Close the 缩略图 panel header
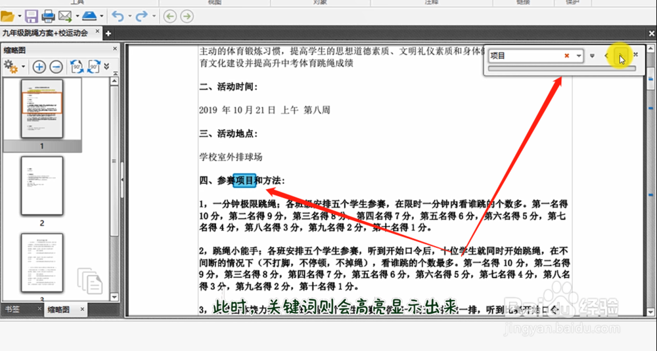Screen dimensions: 657x351 [x=115, y=49]
